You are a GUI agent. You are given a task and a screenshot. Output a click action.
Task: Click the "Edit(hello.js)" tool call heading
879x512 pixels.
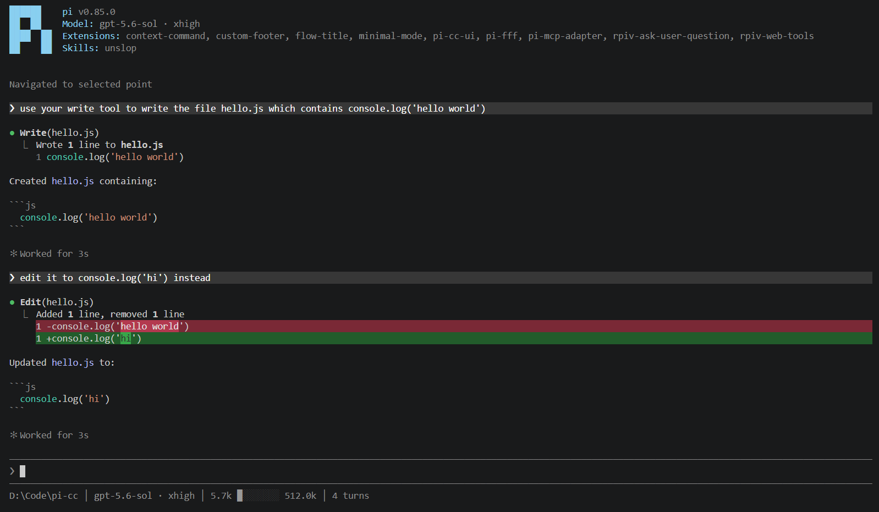[57, 302]
